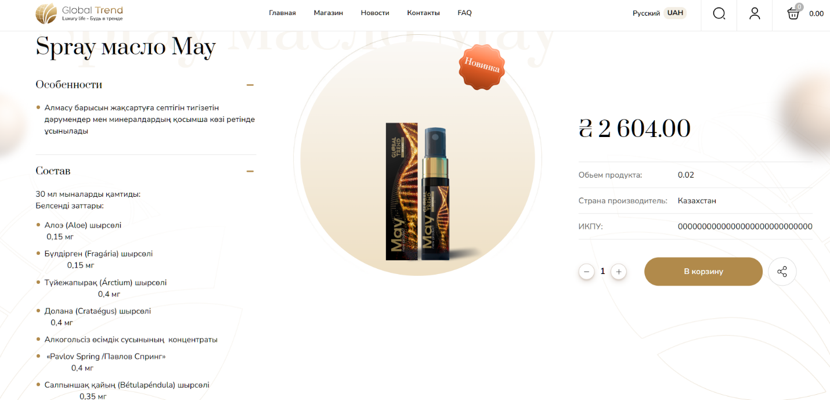This screenshot has height=400, width=830.
Task: Increase quantity with the plus button
Action: click(619, 272)
